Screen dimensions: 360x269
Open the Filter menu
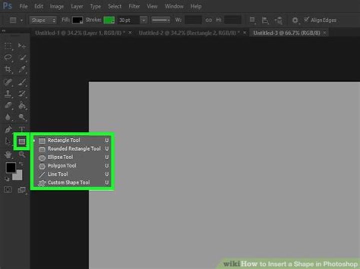pyautogui.click(x=134, y=6)
